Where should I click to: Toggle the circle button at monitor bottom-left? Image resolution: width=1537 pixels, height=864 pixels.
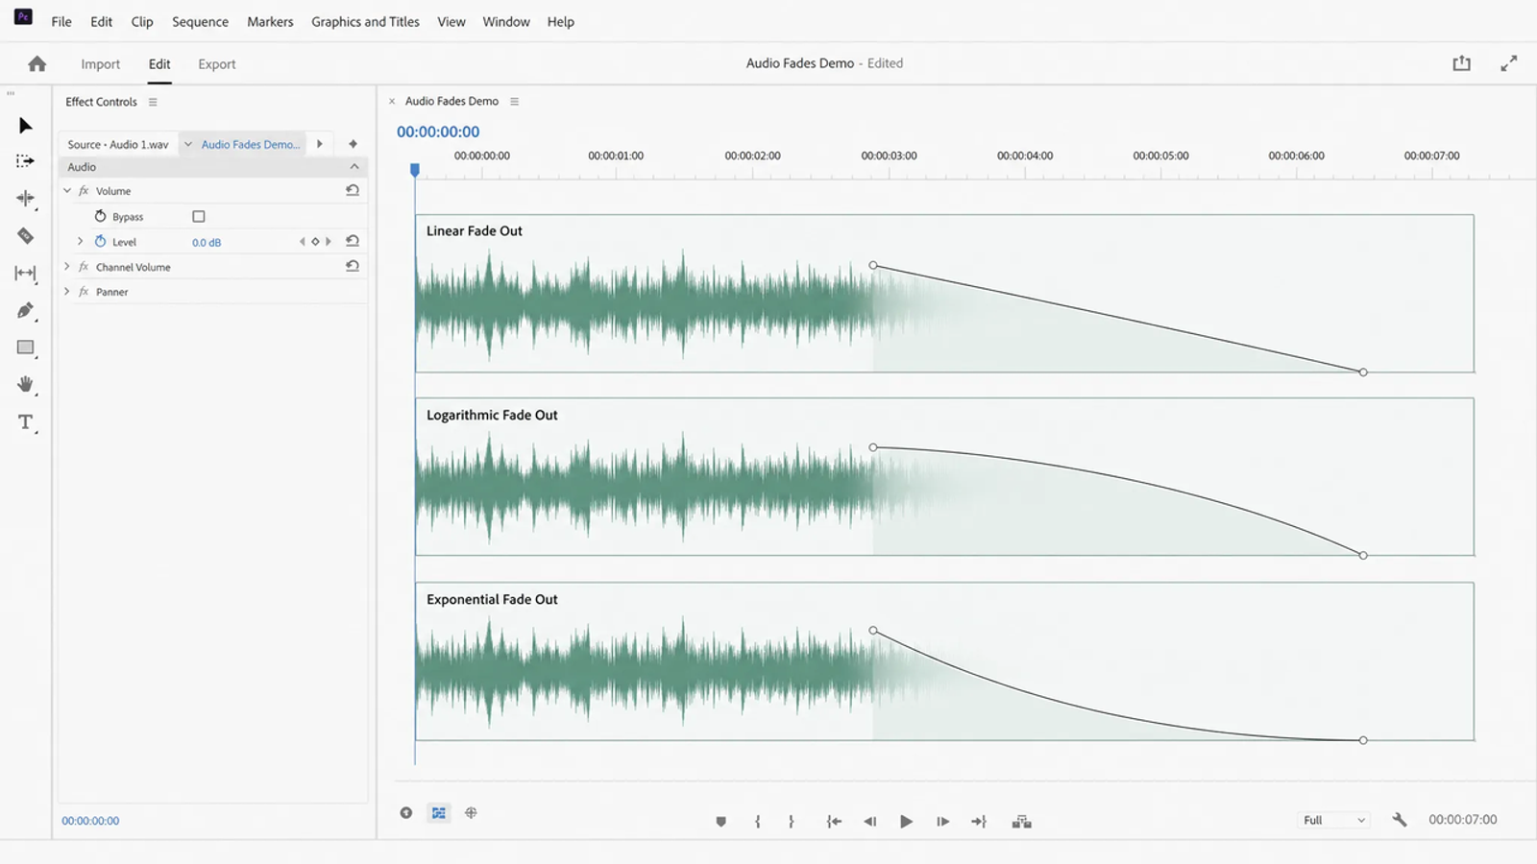pyautogui.click(x=406, y=813)
